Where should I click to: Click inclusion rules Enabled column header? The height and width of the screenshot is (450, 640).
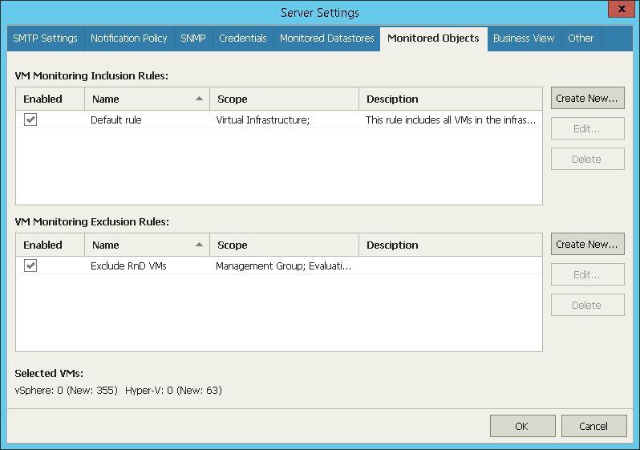click(51, 99)
